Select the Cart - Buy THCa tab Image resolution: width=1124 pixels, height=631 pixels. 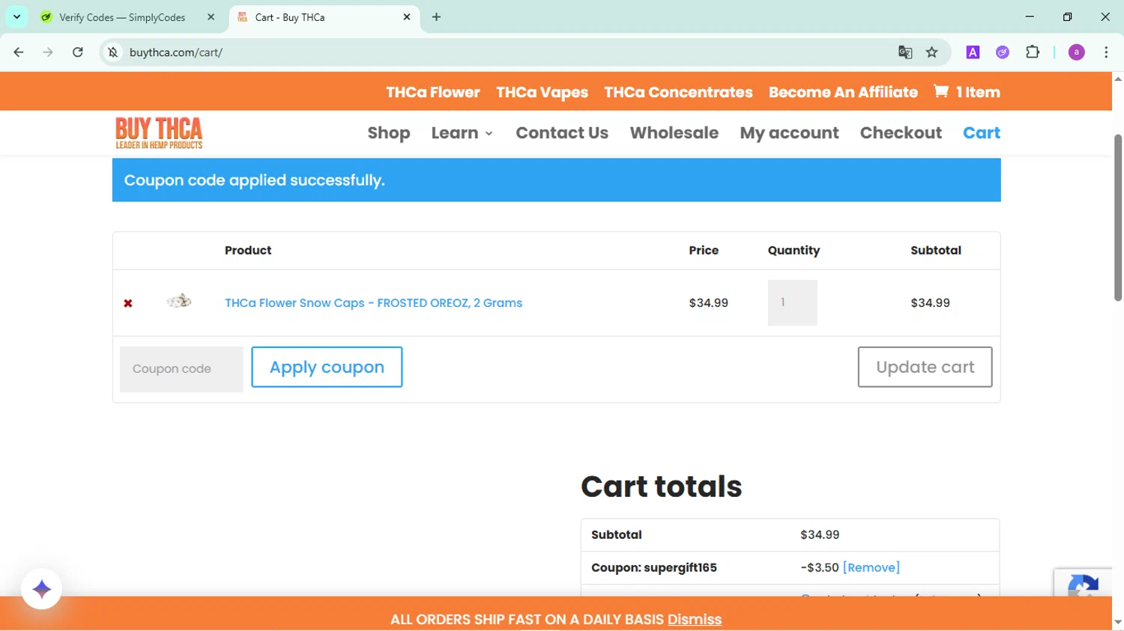pos(289,17)
